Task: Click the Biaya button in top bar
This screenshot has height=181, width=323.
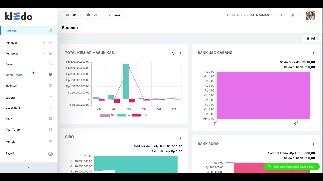Action: (x=113, y=15)
